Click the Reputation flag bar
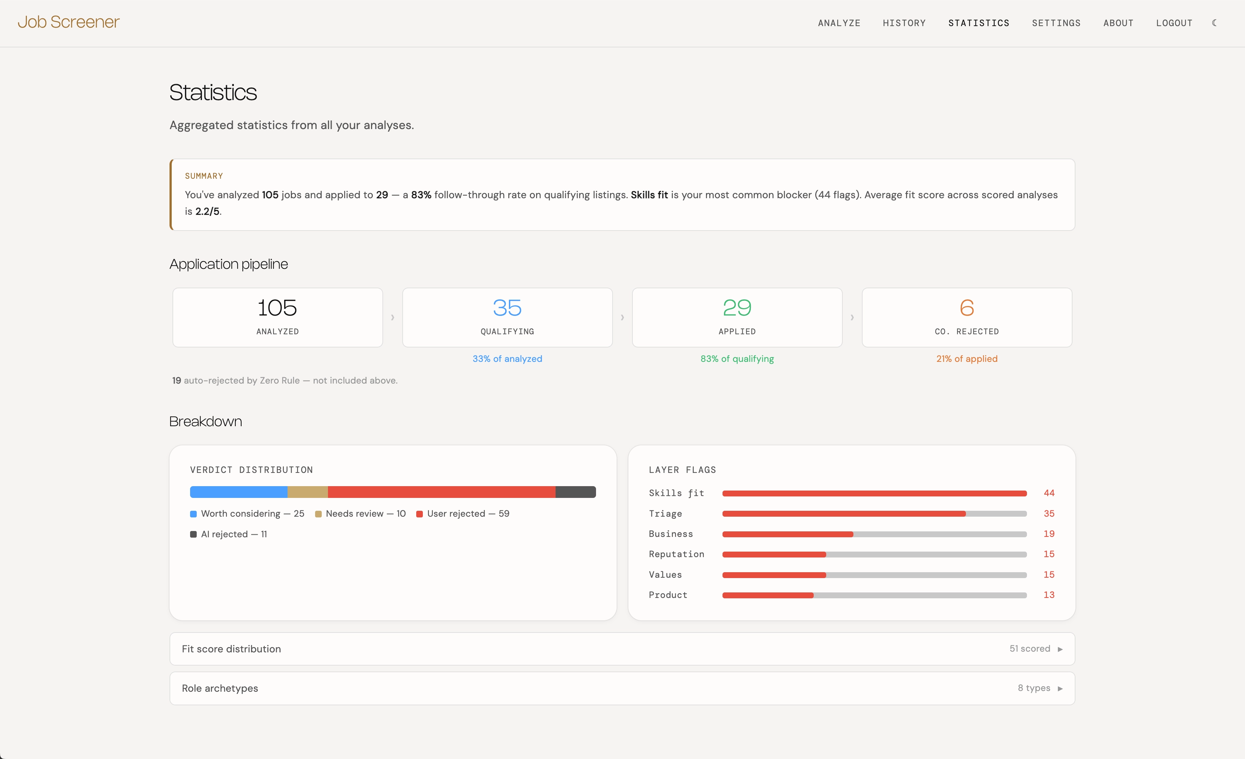The width and height of the screenshot is (1245, 759). coord(874,554)
